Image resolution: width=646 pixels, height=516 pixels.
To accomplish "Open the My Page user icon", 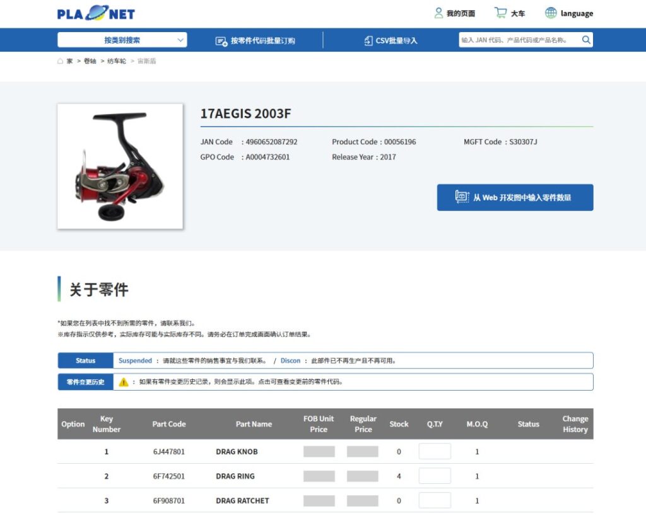I will pos(438,12).
